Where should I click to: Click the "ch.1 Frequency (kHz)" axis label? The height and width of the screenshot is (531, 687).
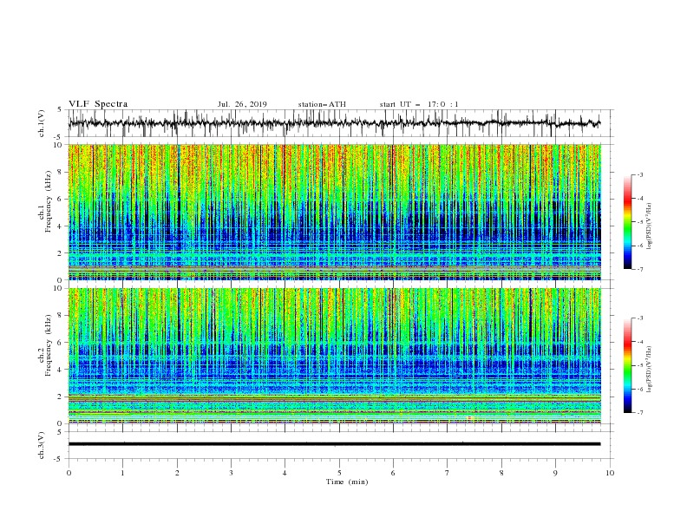point(45,202)
